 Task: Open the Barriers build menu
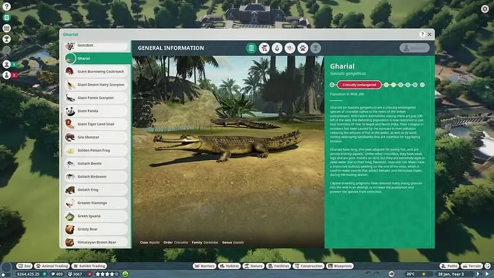204,266
